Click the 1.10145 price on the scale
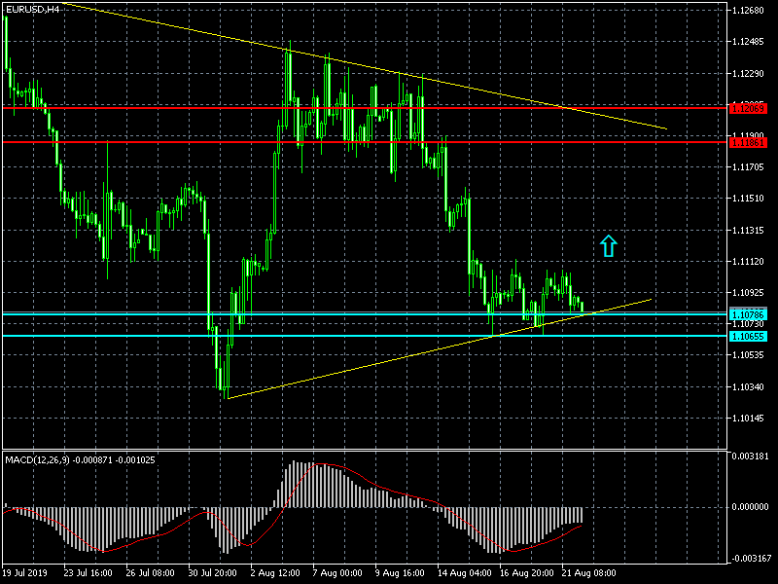Image resolution: width=778 pixels, height=584 pixels. pyautogui.click(x=751, y=419)
